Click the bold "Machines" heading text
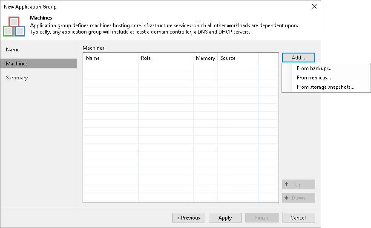Image resolution: width=371 pixels, height=228 pixels. click(41, 18)
